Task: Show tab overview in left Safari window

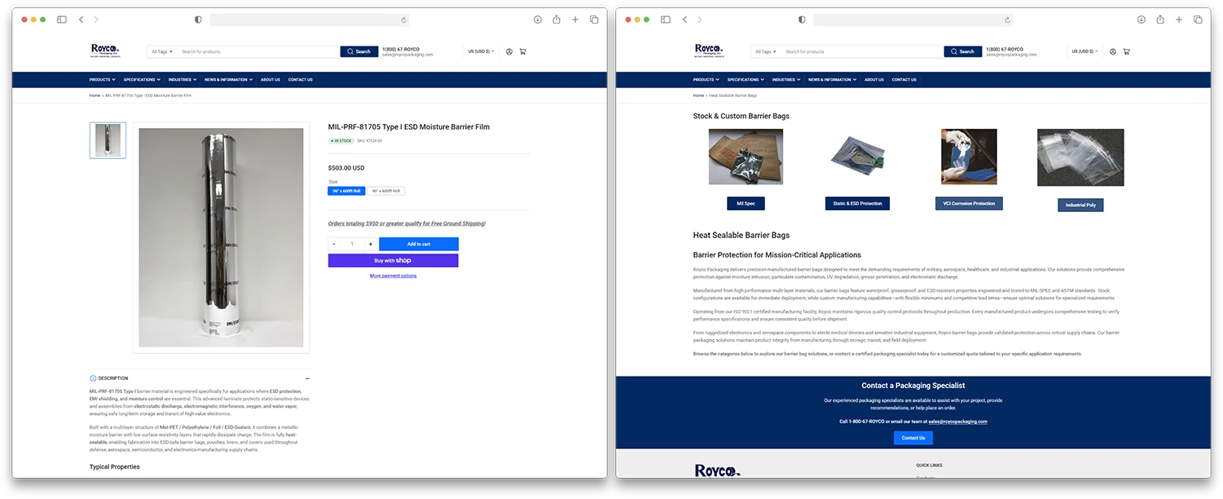Action: (594, 20)
